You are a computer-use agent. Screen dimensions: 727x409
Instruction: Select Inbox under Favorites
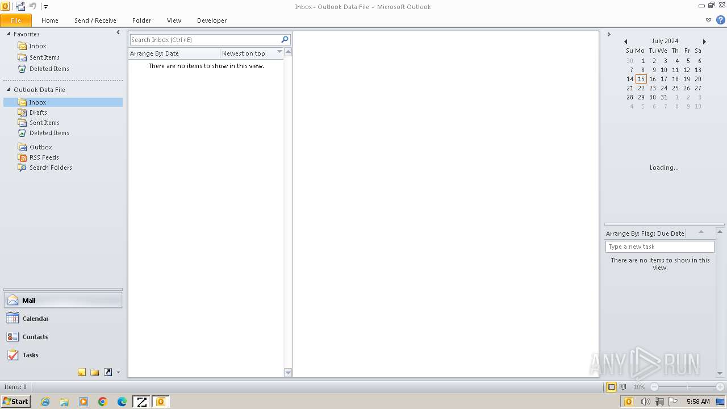(38, 46)
